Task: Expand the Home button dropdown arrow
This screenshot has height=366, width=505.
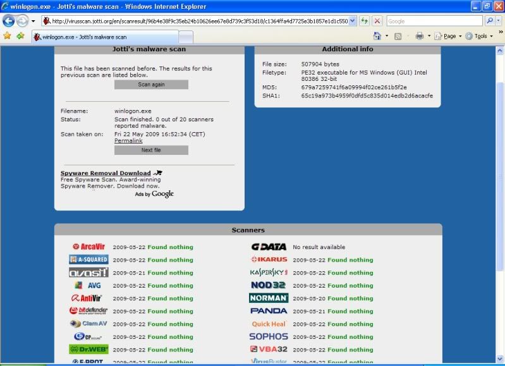Action: [x=387, y=36]
